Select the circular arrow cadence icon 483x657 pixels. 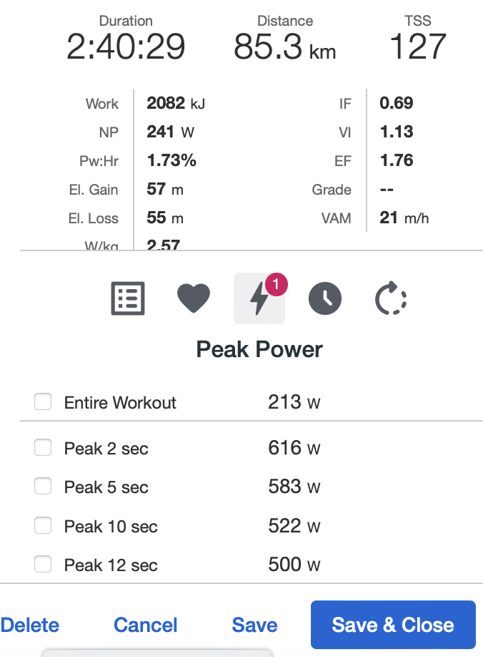[391, 298]
